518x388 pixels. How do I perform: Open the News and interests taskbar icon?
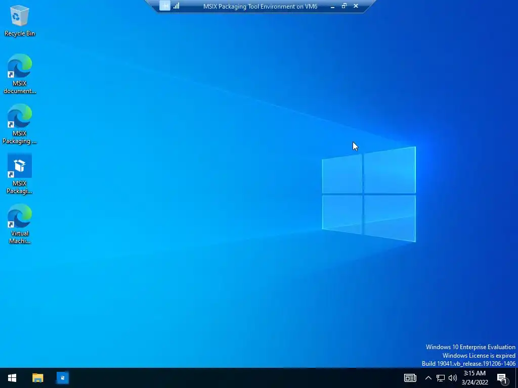coord(410,378)
